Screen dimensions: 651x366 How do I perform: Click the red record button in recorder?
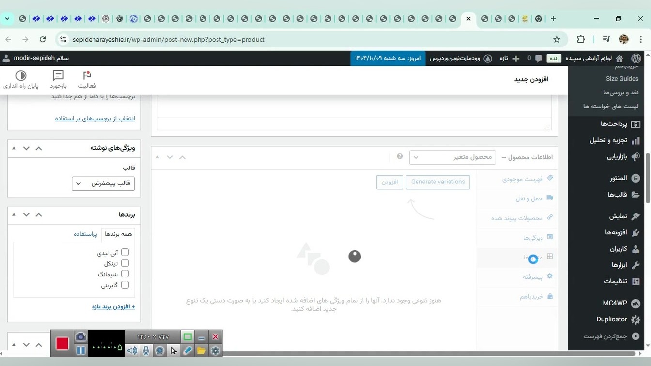coord(62,343)
